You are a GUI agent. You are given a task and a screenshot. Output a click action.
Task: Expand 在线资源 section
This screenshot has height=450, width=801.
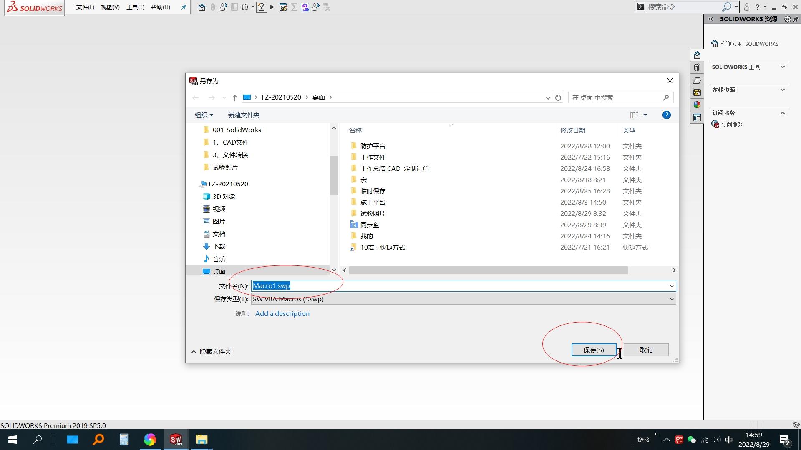tap(783, 90)
